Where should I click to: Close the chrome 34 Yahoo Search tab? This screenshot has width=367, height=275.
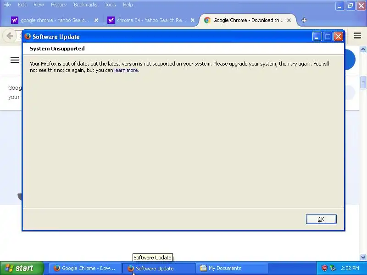pos(193,20)
